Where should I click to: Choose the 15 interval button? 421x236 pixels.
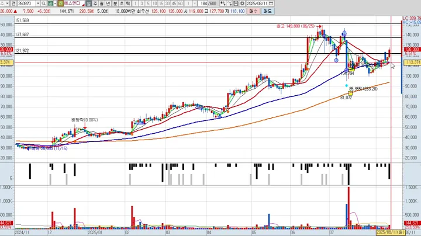pos(161,4)
